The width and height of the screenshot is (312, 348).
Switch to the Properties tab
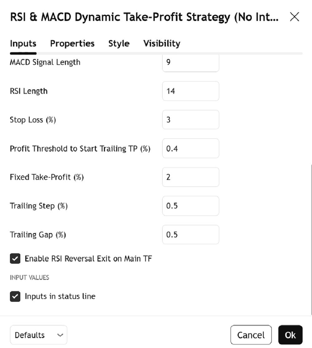click(x=72, y=43)
